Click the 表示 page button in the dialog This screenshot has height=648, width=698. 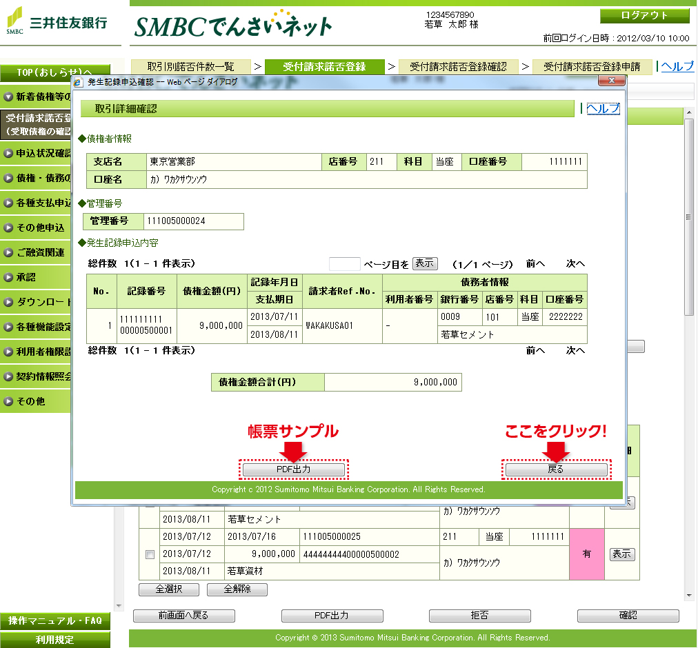point(425,263)
